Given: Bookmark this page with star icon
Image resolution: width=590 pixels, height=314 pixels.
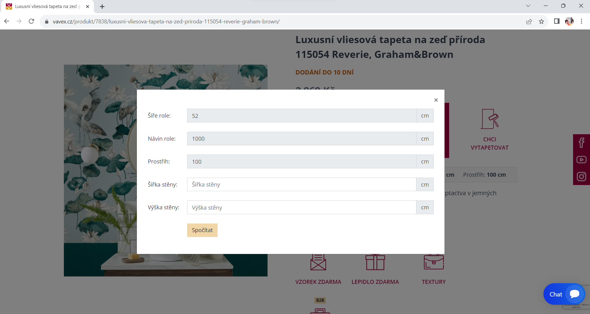Looking at the screenshot, I should [x=541, y=22].
